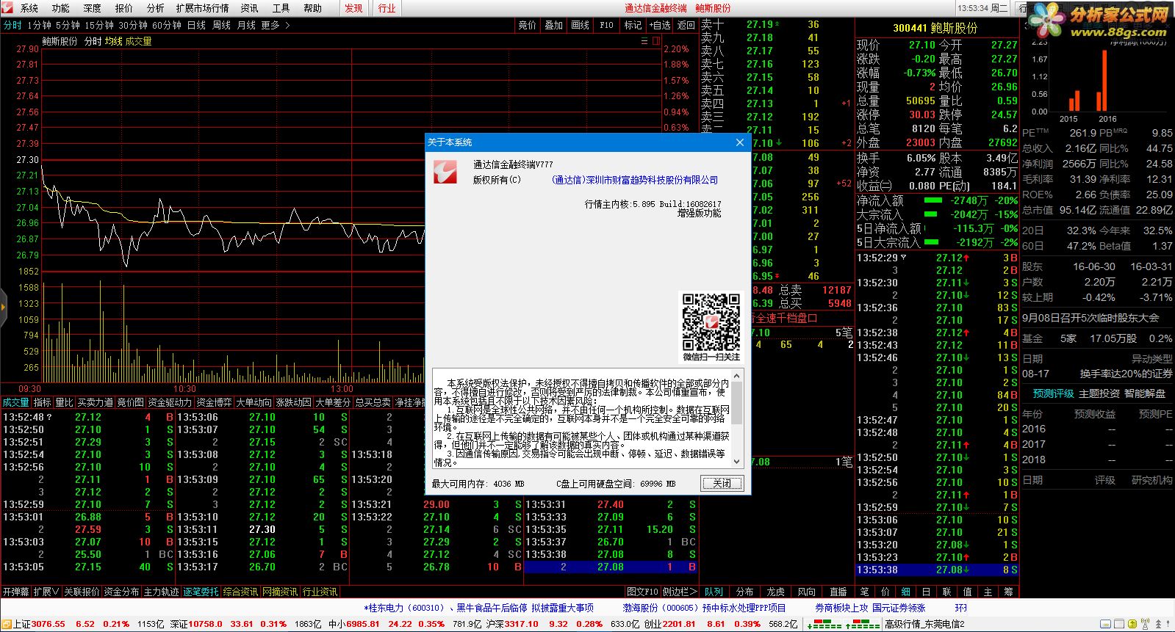
Task: Select the 成交量 indicator tab
Action: coord(15,402)
